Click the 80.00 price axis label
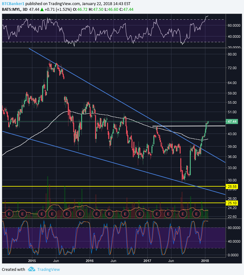This screenshot has width=244, height=275. coord(232,54)
